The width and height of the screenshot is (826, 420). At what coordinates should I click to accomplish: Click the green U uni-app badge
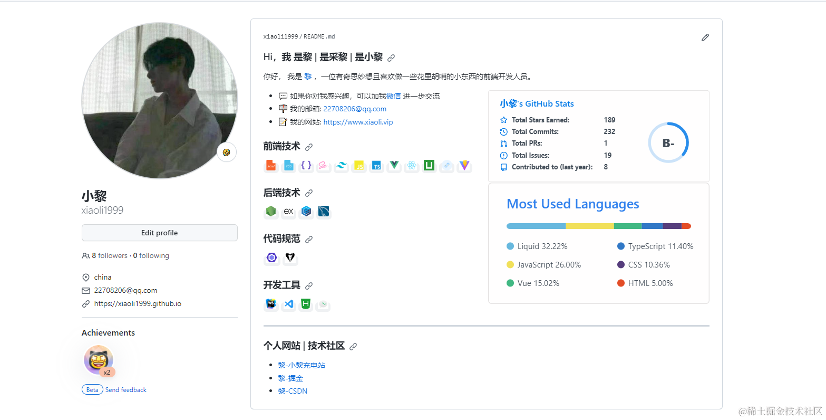point(429,166)
